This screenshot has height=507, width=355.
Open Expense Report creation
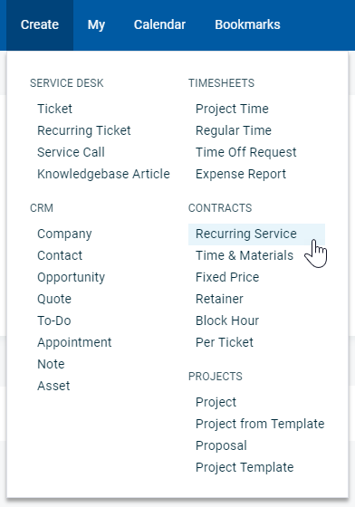click(x=241, y=174)
